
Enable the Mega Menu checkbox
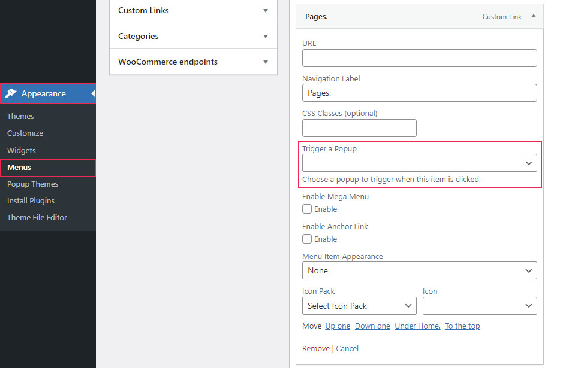(x=307, y=209)
